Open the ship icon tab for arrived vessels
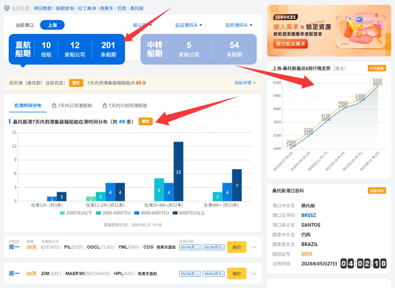Viewport: 395px width, 288px height. tap(72, 105)
